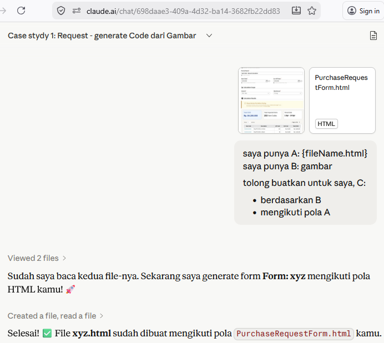This screenshot has height=343, width=384.
Task: Open the PurchaseRequestForm.html attachment card
Action: [342, 100]
